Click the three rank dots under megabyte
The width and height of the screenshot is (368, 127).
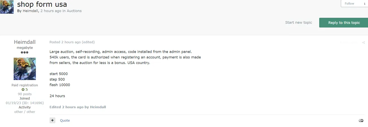(x=25, y=53)
